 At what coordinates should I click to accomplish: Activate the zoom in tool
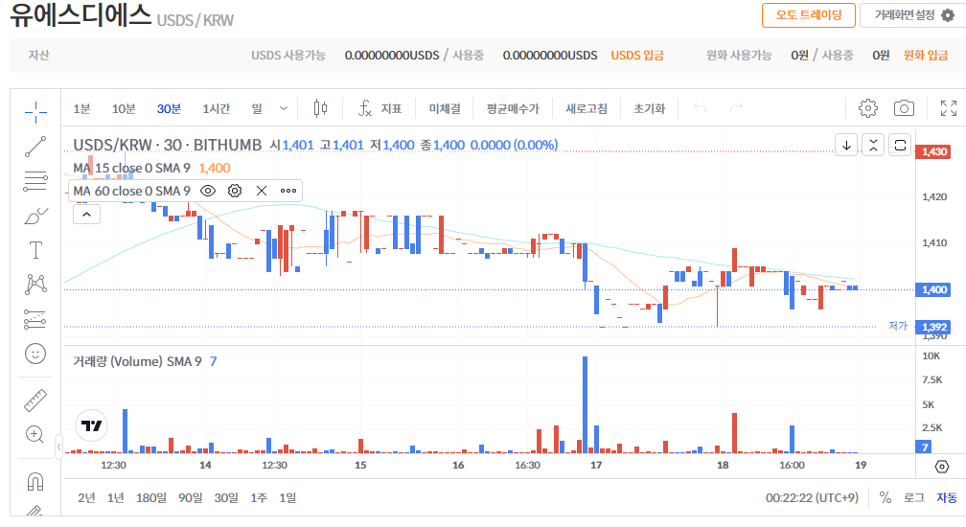(35, 435)
